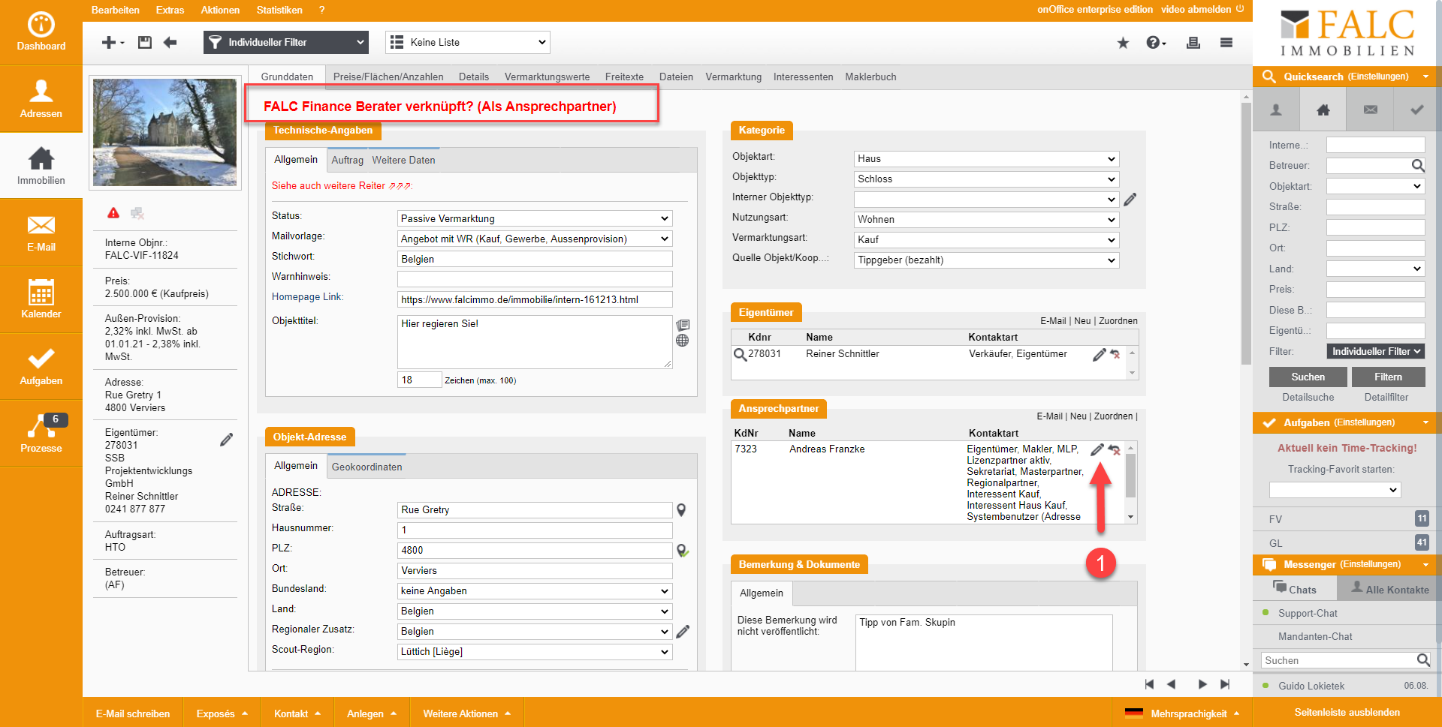Click the back arrow icon in the toolbar
1442x727 pixels.
[x=170, y=43]
